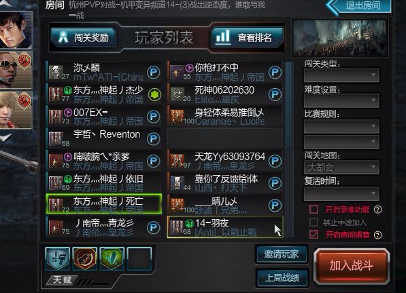Image resolution: width=406 pixels, height=293 pixels.
Task: Open the 查看排名 ranking tab
Action: click(x=247, y=38)
